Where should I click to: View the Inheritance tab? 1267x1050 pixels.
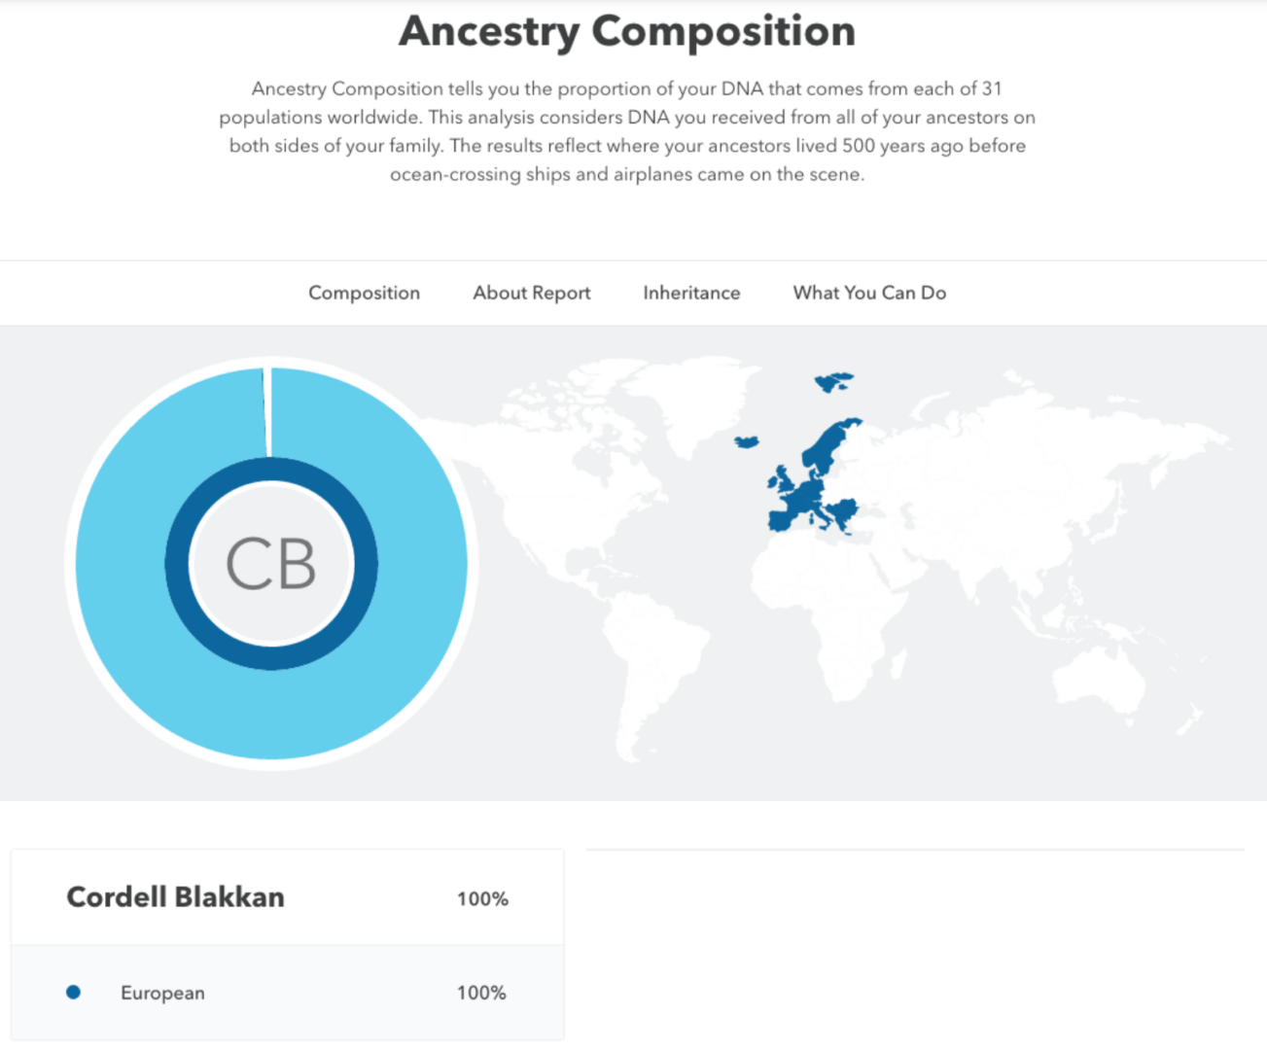pos(690,293)
